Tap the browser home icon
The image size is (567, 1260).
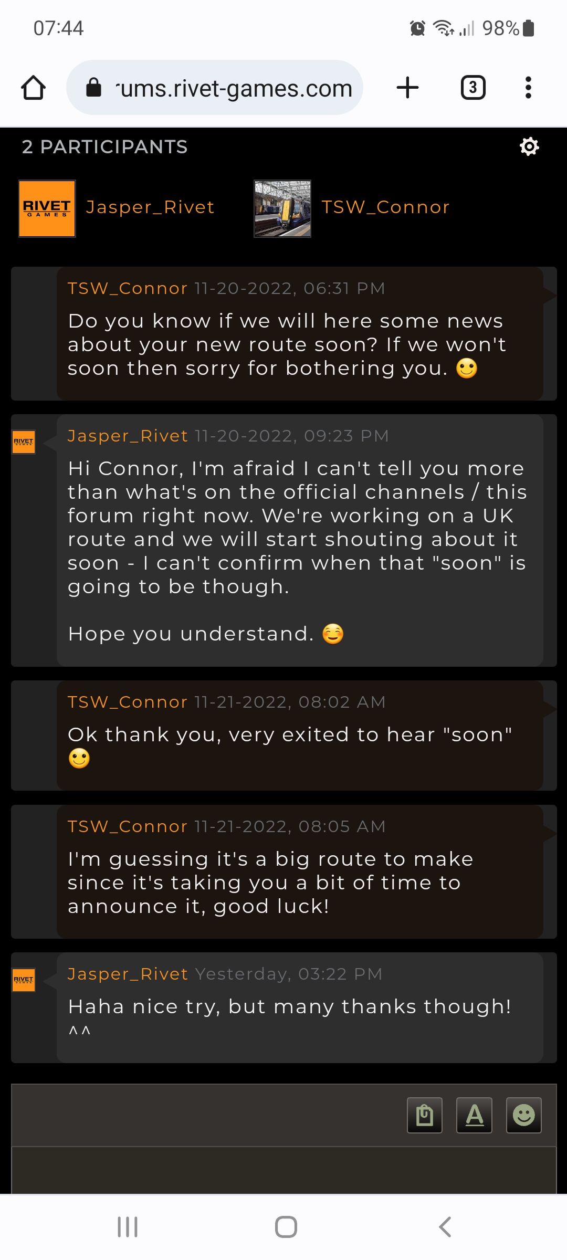coord(33,88)
